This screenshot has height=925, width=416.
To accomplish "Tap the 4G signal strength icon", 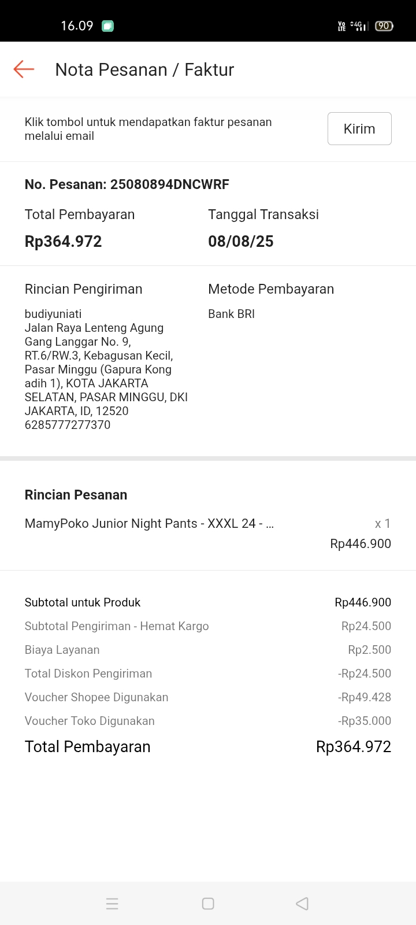I will (359, 26).
